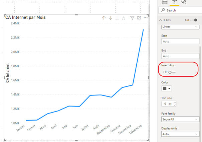The height and width of the screenshot is (142, 202).
Task: Click the search magnifier icon
Action: (163, 10)
